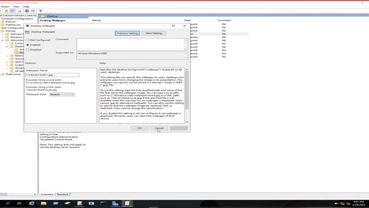
Task: Expand the Control Panel node
Action: pos(7,43)
